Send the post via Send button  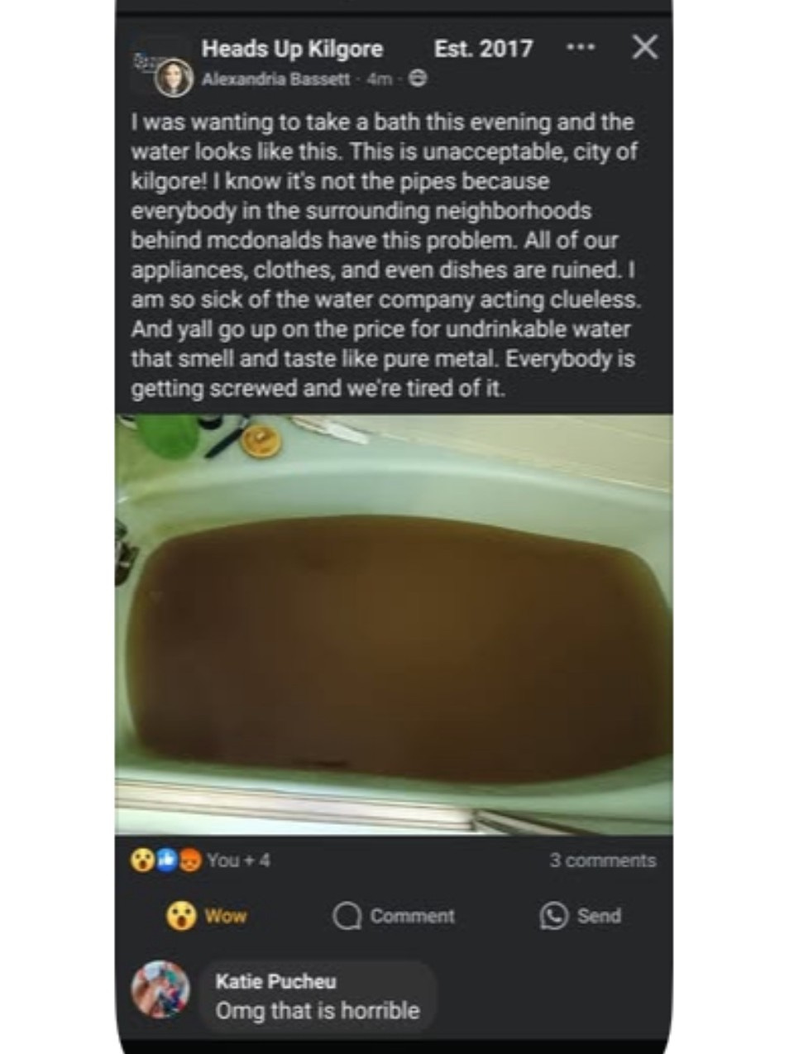point(581,916)
